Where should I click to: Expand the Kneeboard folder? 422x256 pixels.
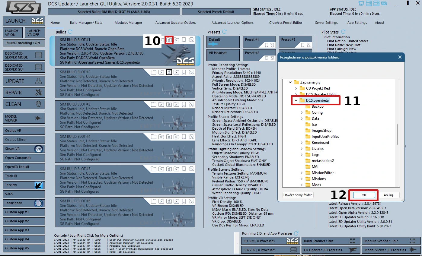pyautogui.click(x=302, y=143)
